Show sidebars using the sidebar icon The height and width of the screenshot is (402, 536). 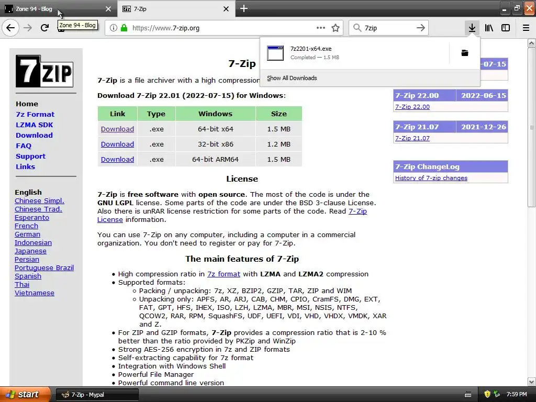506,28
